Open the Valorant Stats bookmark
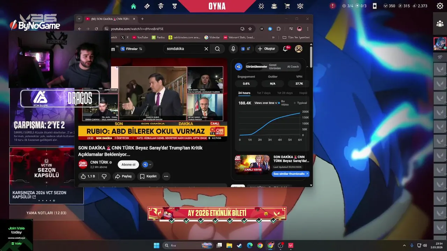 click(239, 37)
